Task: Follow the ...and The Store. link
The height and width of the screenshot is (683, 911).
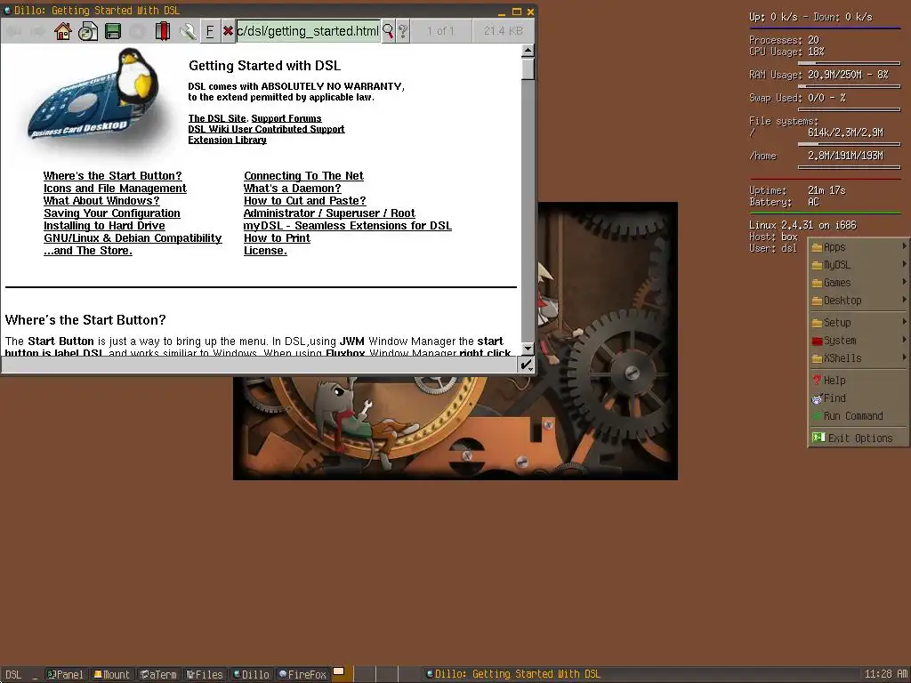Action: pos(88,250)
